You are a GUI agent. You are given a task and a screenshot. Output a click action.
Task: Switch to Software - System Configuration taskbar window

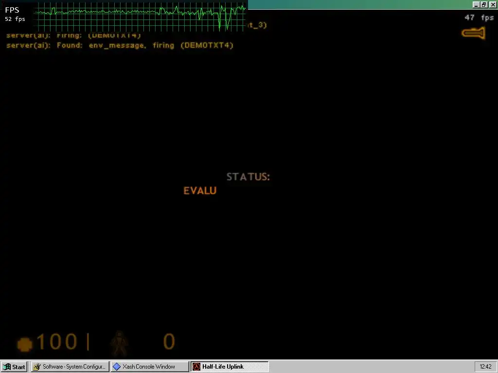pos(70,367)
